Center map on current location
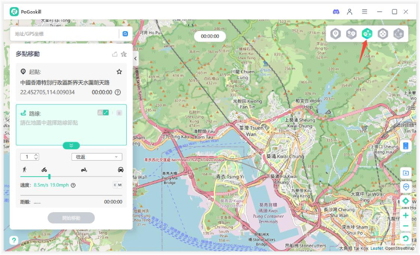Image resolution: width=420 pixels, height=255 pixels. pyautogui.click(x=406, y=201)
